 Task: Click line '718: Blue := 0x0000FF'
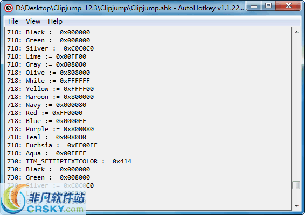[47, 121]
